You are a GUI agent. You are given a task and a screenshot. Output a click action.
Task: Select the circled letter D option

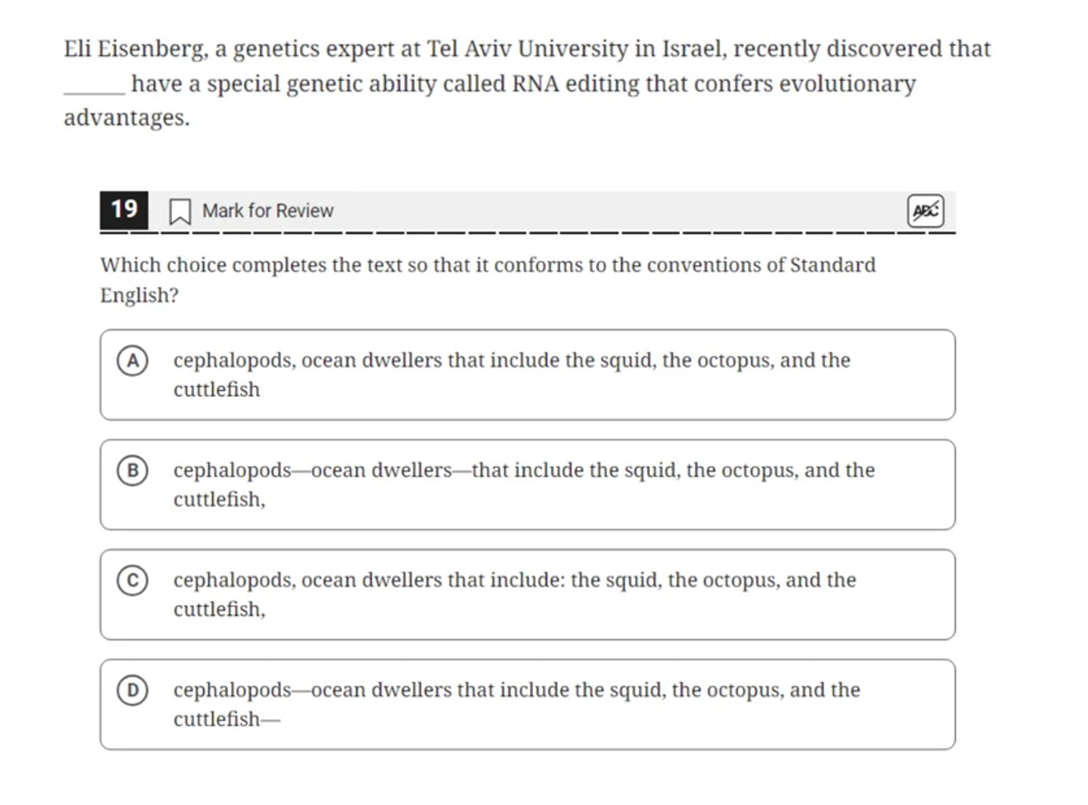pyautogui.click(x=132, y=690)
